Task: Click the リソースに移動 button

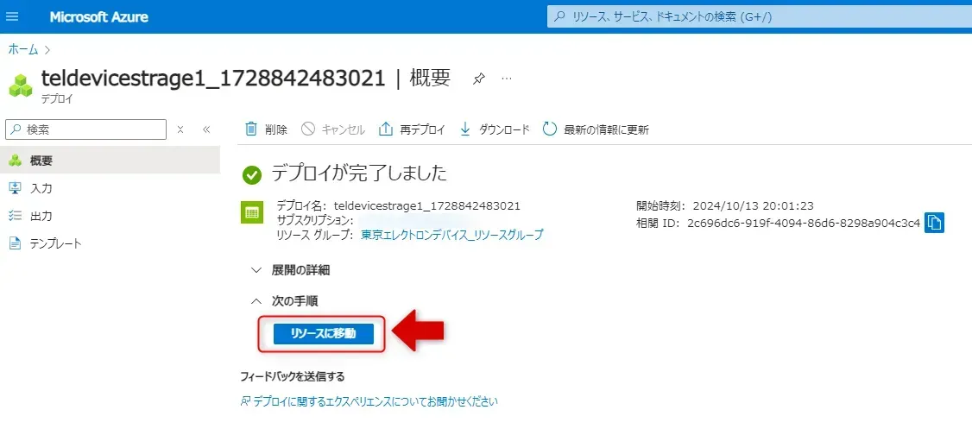Action: [324, 334]
